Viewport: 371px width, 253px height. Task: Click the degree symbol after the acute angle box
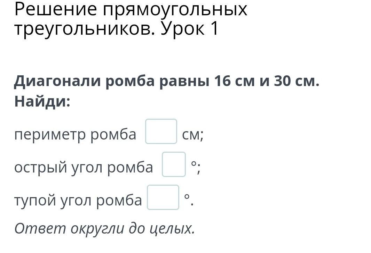(194, 164)
